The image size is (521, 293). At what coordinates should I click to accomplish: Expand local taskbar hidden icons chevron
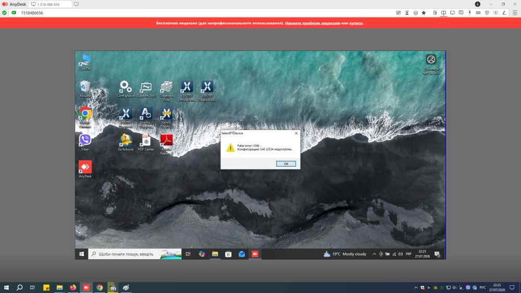(416, 288)
